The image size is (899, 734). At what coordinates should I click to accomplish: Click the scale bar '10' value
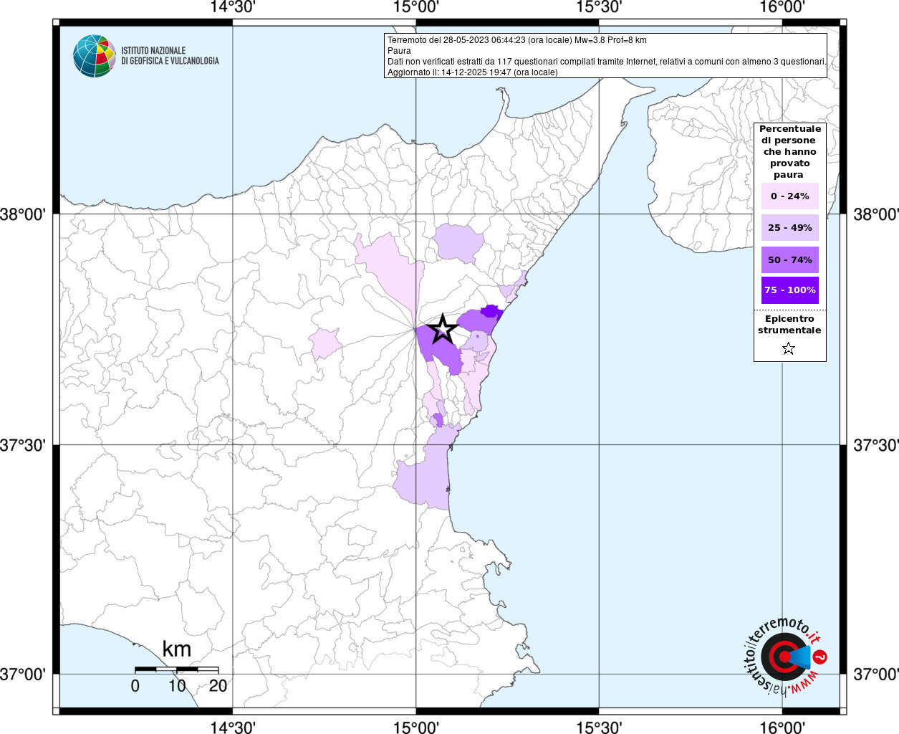[x=177, y=685]
